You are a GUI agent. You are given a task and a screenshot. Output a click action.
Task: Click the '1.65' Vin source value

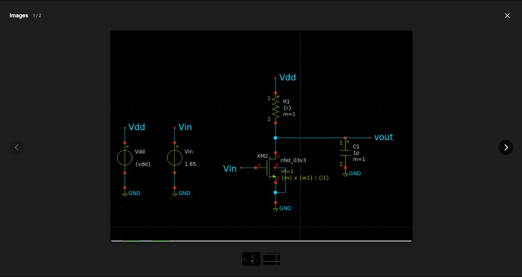tap(190, 164)
